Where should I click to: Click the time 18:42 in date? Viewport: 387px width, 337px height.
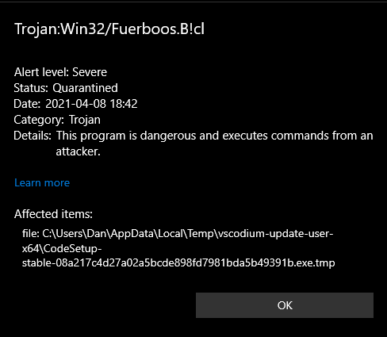pos(124,104)
